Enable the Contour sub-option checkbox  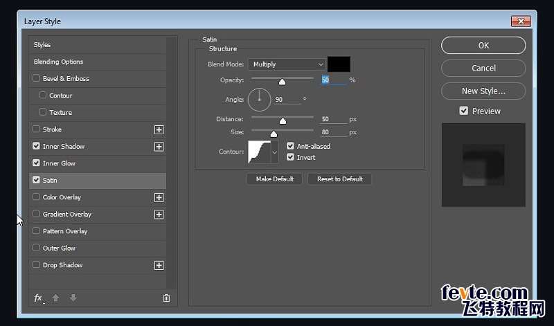(x=42, y=95)
